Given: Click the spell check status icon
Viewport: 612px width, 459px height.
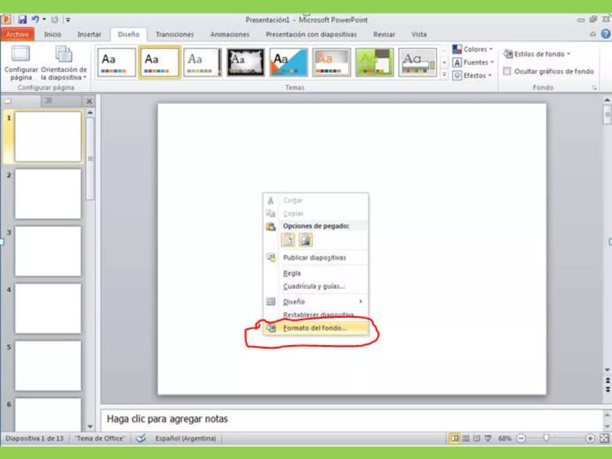Looking at the screenshot, I should [x=141, y=438].
